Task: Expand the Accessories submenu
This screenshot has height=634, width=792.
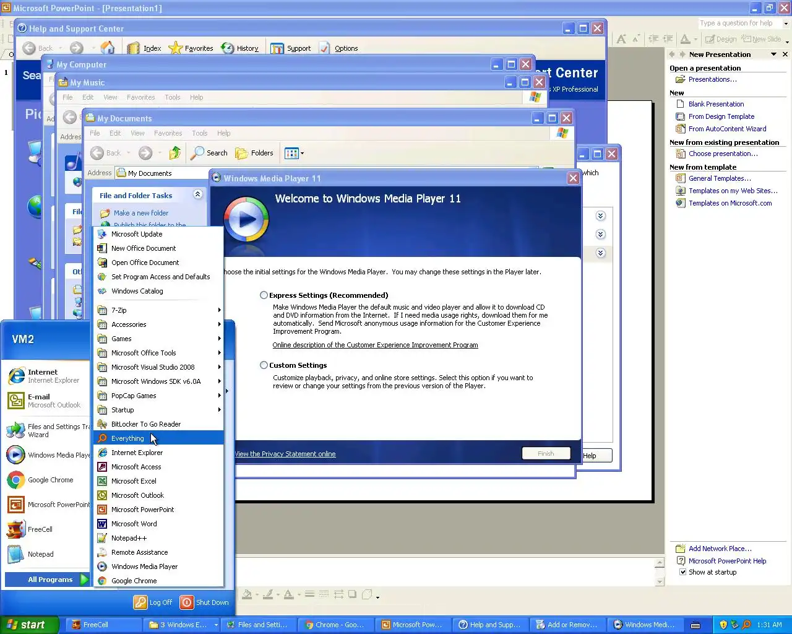Action: coord(158,324)
